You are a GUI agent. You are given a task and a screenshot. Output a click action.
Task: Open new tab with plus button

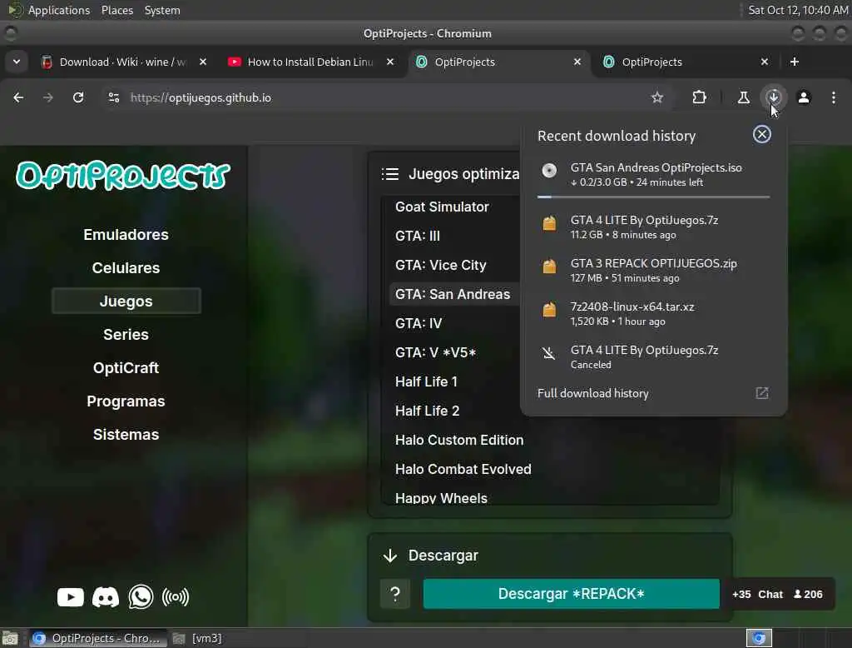click(x=795, y=62)
